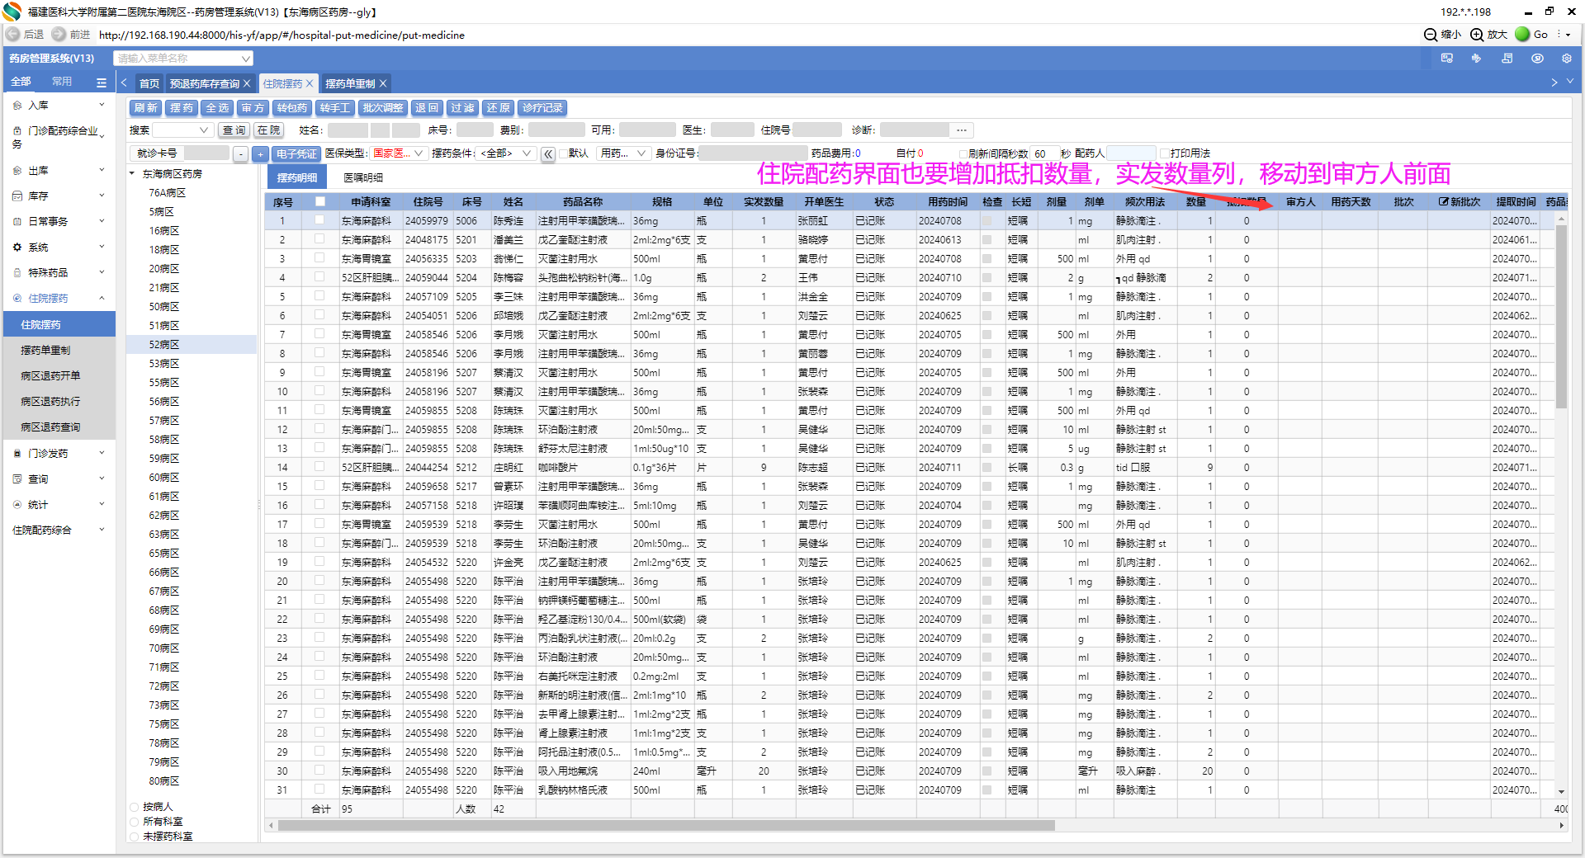The image size is (1585, 858).
Task: Click the horizontal scrollbar below the table
Action: (x=666, y=826)
